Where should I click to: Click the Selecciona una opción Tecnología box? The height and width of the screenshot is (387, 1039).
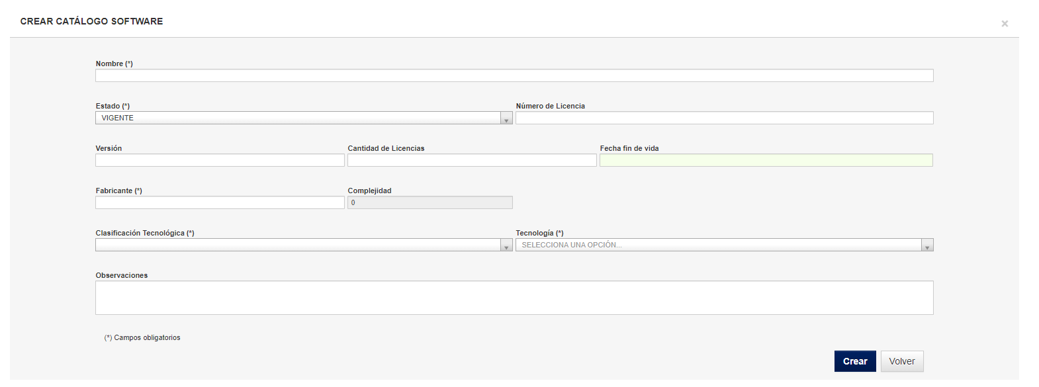click(x=725, y=245)
